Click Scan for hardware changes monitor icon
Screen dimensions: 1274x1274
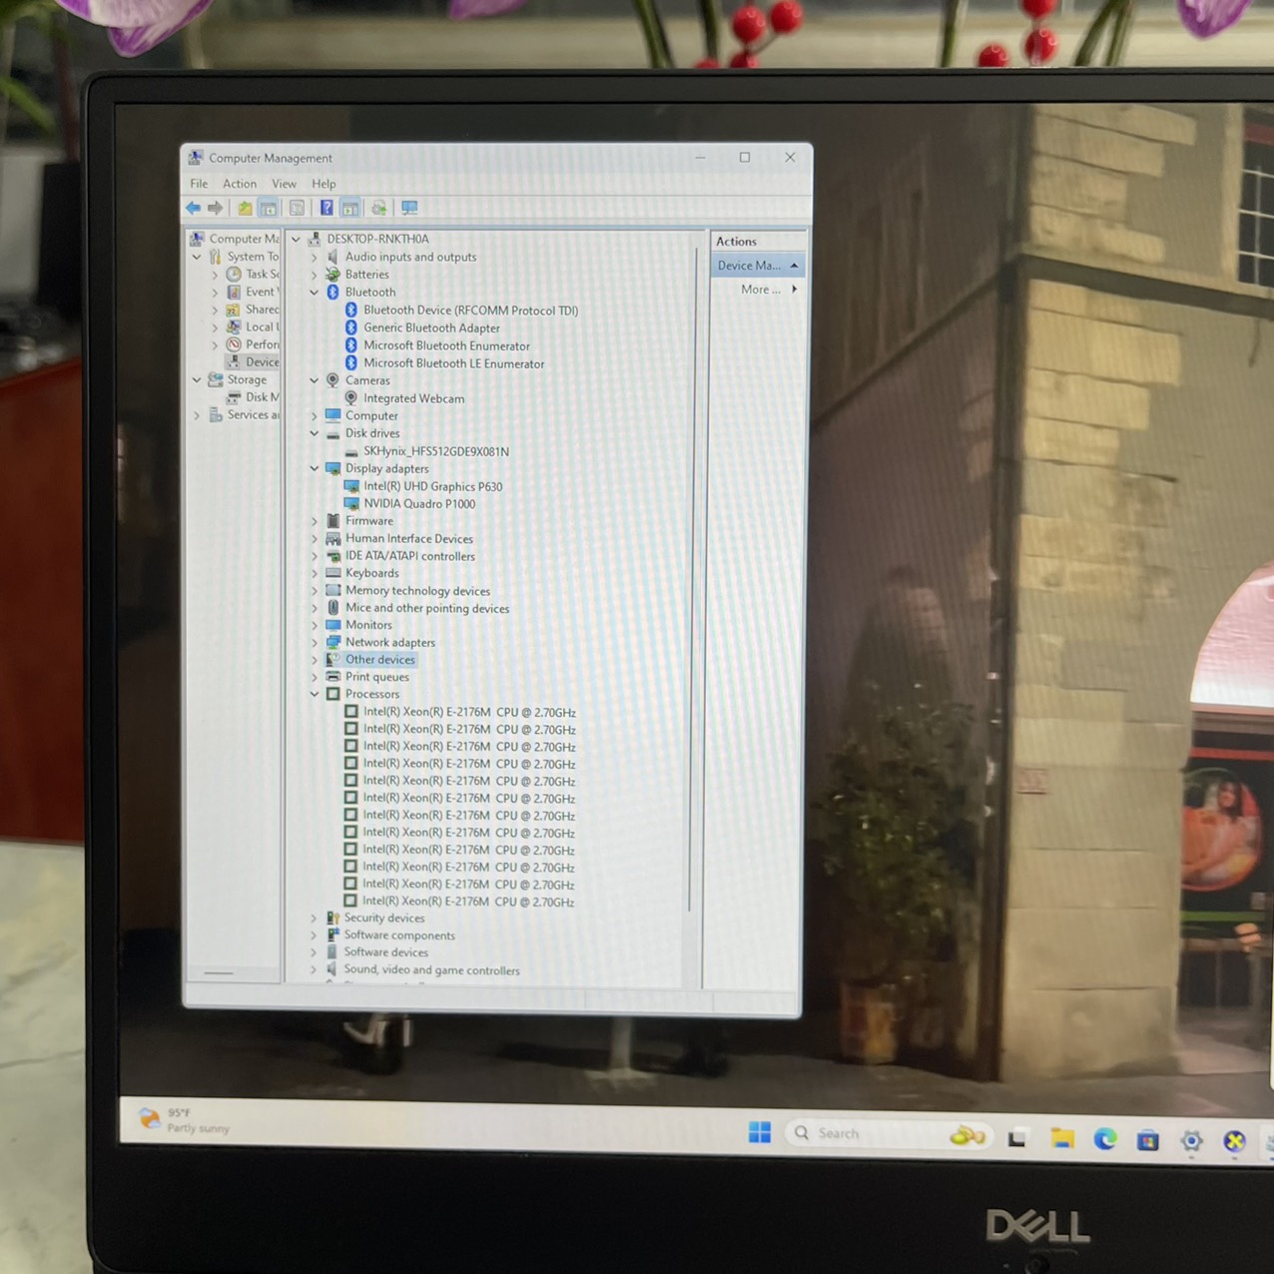coord(409,208)
